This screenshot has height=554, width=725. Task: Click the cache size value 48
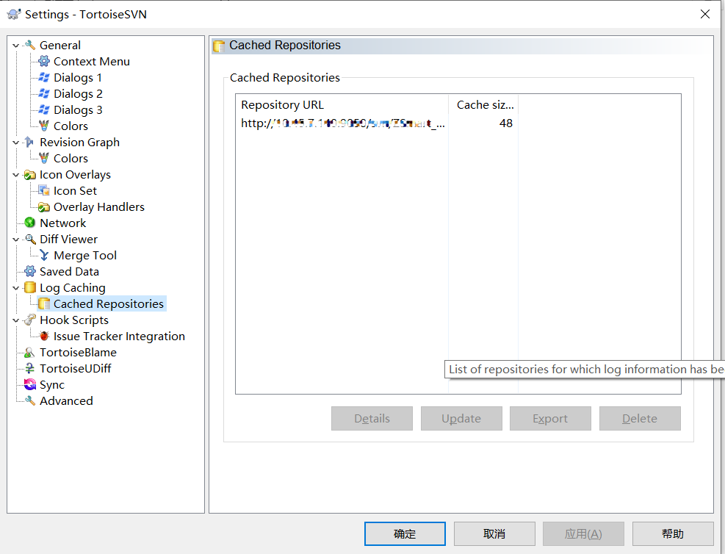[x=506, y=123]
